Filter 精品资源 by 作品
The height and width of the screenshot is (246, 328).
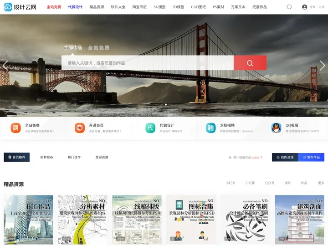[304, 183]
